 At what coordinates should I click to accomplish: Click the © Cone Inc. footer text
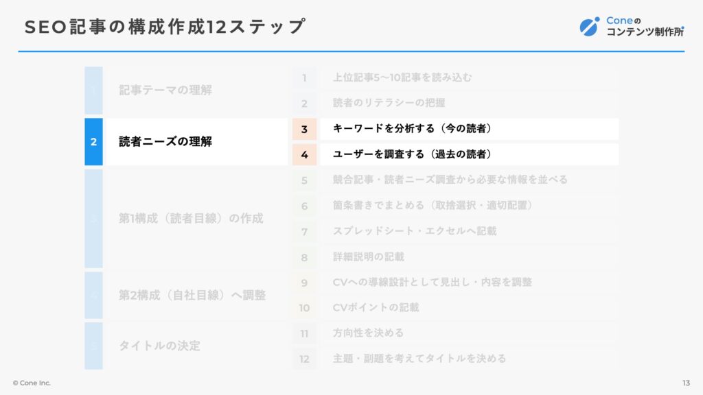(32, 383)
